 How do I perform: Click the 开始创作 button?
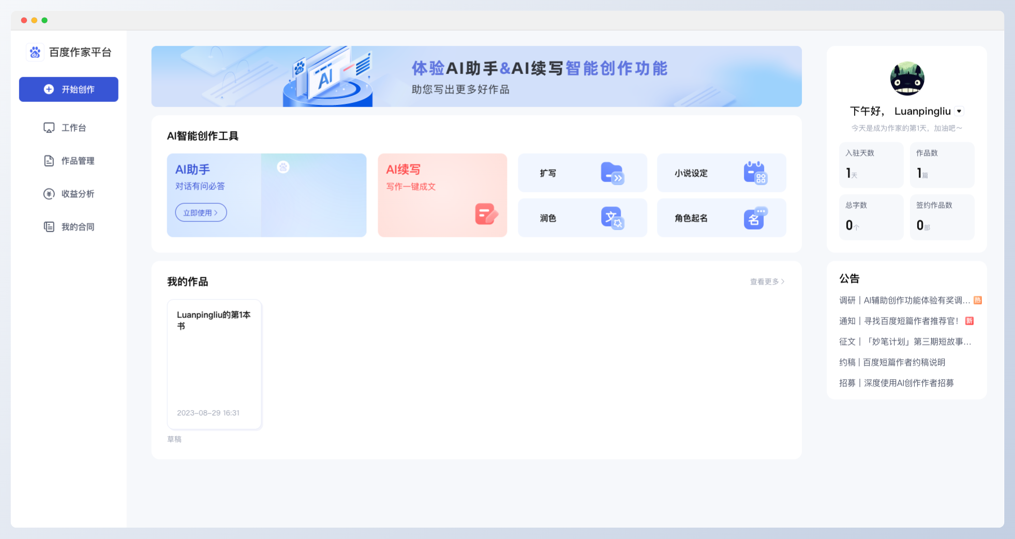pos(68,89)
